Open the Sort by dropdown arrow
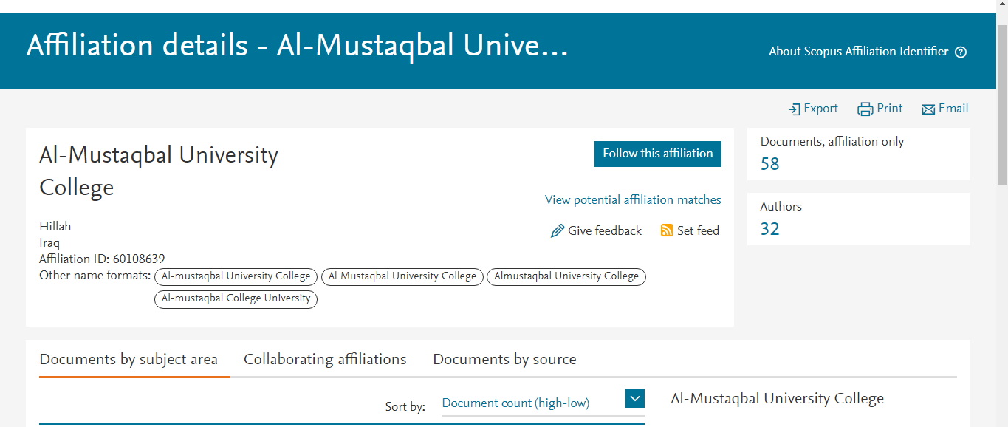 [x=635, y=398]
